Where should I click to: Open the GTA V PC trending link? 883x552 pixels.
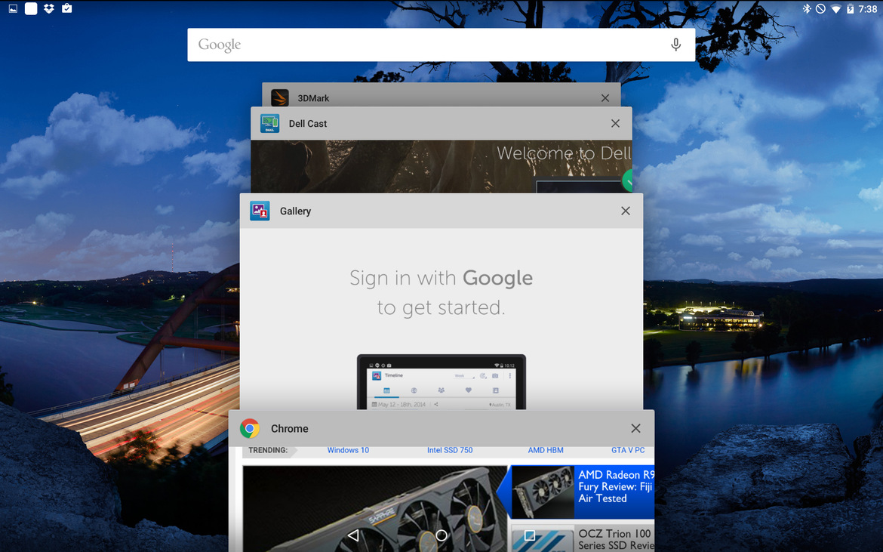tap(628, 450)
